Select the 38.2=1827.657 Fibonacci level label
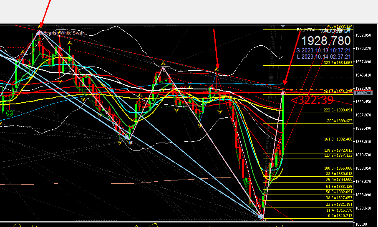Screen dimensions: 378x227 click(x=339, y=198)
